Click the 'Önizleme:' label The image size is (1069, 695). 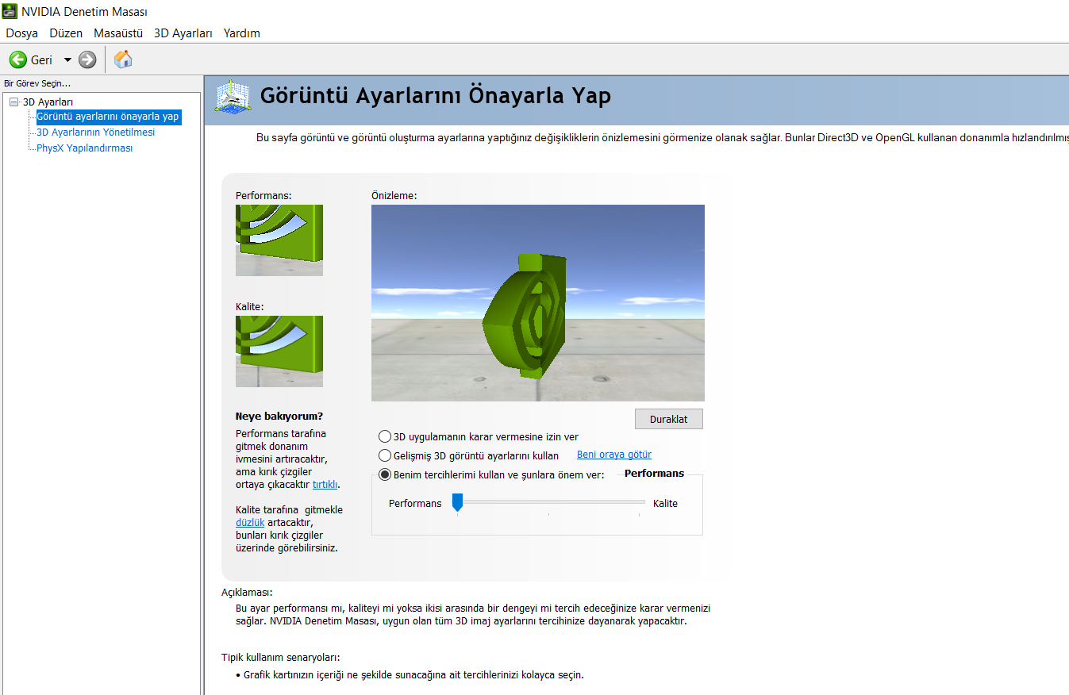pyautogui.click(x=394, y=195)
